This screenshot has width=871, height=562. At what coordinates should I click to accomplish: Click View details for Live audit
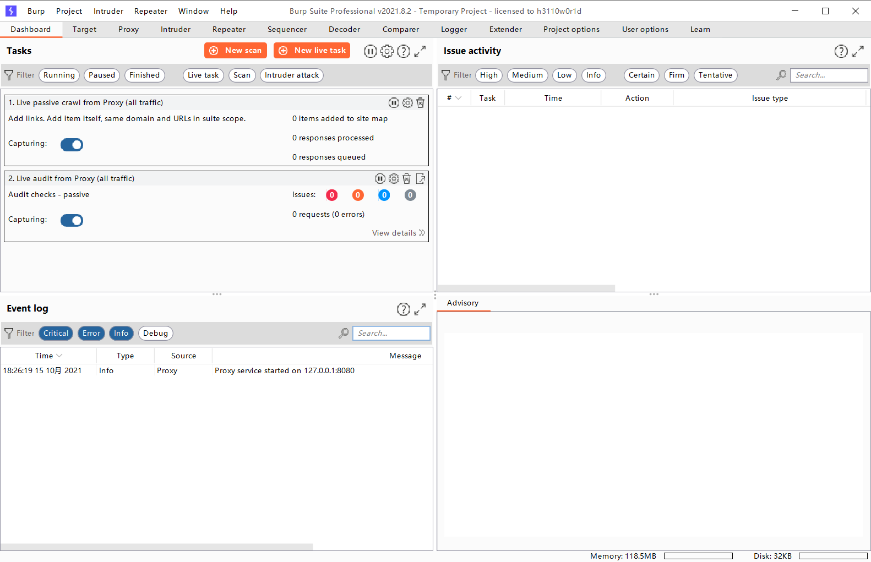pos(399,233)
